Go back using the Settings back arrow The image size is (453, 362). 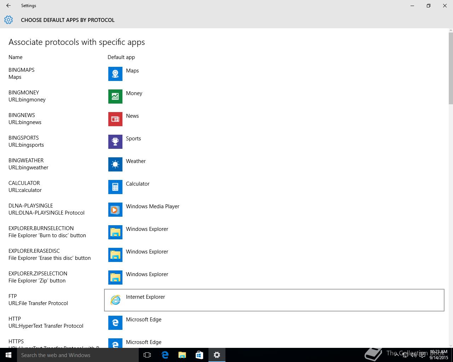click(8, 6)
